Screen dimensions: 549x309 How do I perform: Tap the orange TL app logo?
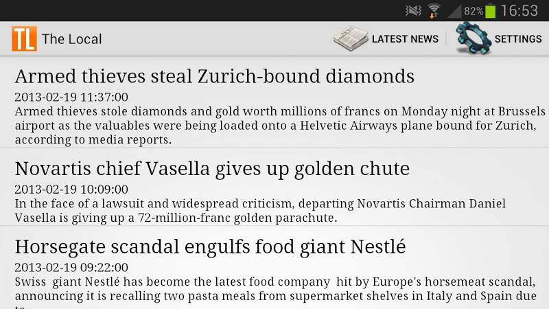point(24,38)
